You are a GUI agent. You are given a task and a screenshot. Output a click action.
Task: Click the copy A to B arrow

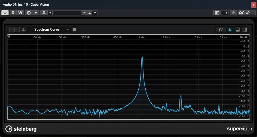tap(36, 13)
